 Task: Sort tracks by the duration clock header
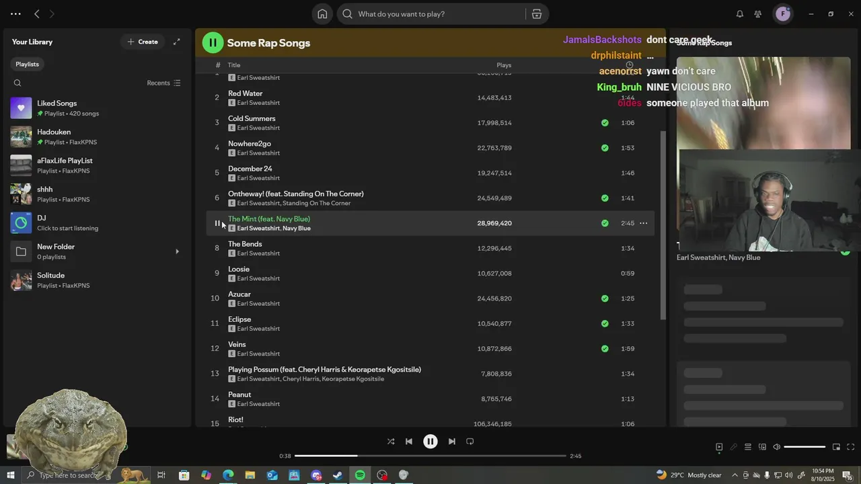630,65
